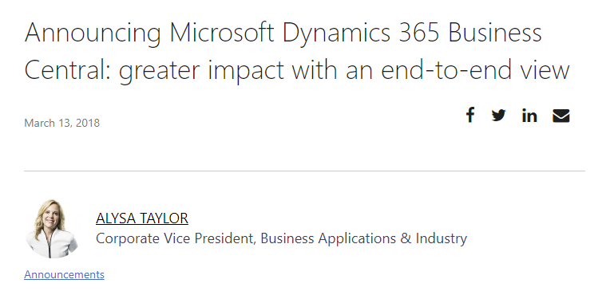The image size is (610, 295).
Task: Click the year 2018 in the date
Action: [88, 123]
